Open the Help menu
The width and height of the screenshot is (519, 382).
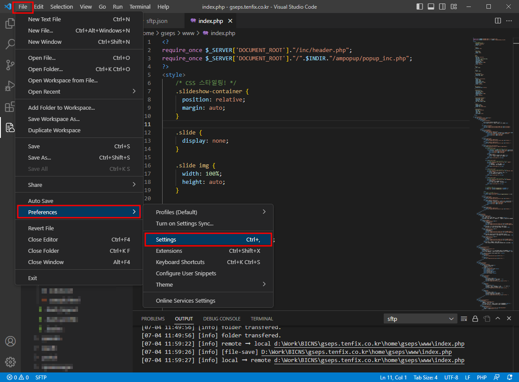(163, 7)
